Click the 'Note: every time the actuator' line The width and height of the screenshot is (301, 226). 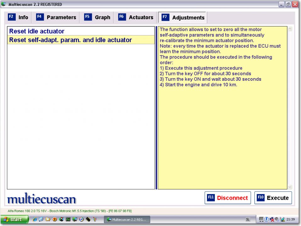tap(220, 46)
